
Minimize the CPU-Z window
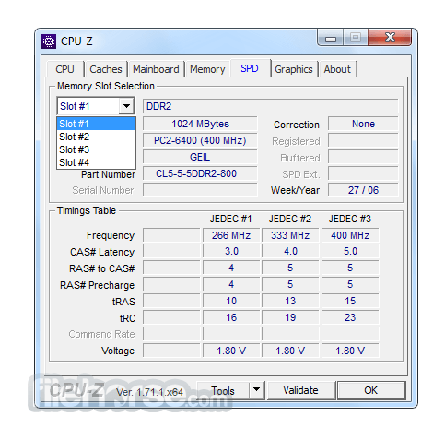(x=331, y=38)
